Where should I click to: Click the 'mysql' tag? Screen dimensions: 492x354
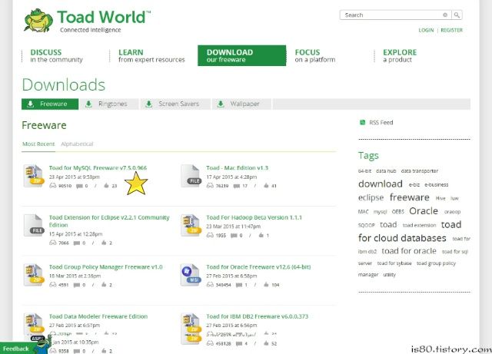click(380, 212)
